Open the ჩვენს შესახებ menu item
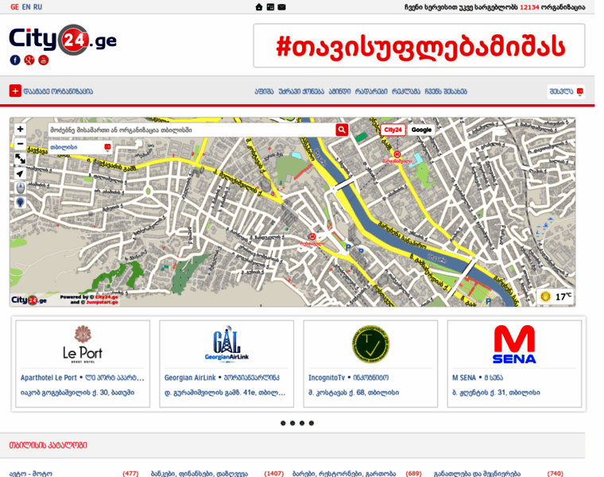 446,91
